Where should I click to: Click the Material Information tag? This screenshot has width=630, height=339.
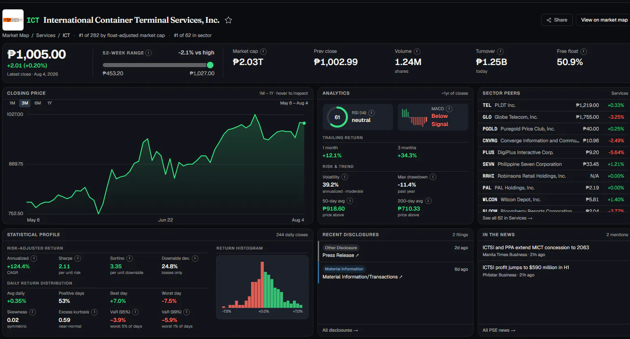coord(344,269)
